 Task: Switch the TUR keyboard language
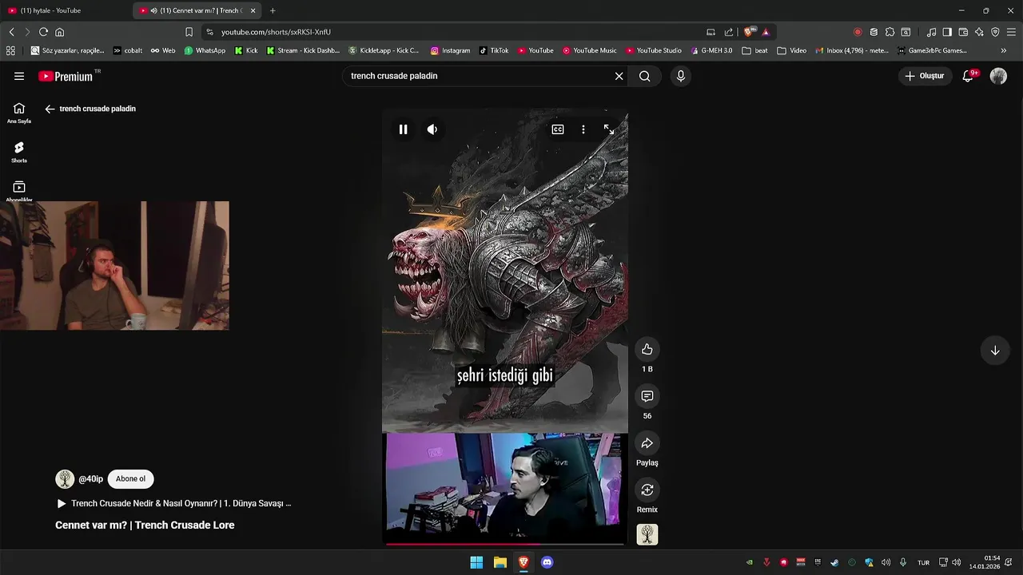click(923, 562)
